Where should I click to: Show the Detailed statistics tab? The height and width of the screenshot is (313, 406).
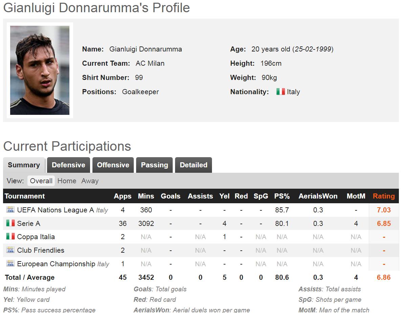coord(193,165)
